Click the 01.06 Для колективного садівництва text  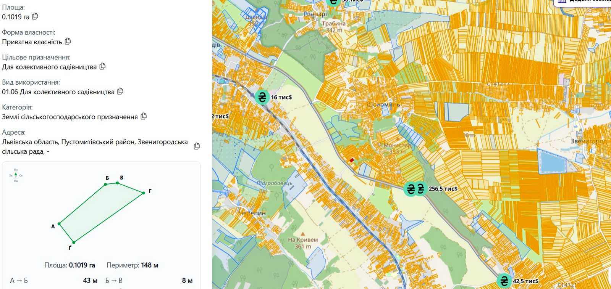[58, 92]
